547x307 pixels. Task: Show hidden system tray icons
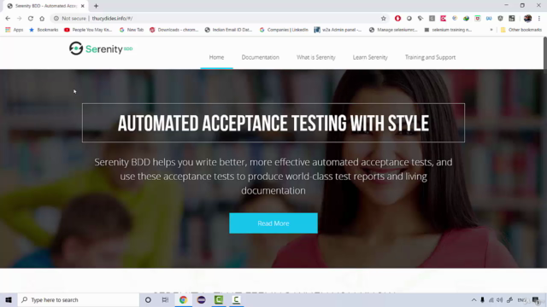[473, 300]
